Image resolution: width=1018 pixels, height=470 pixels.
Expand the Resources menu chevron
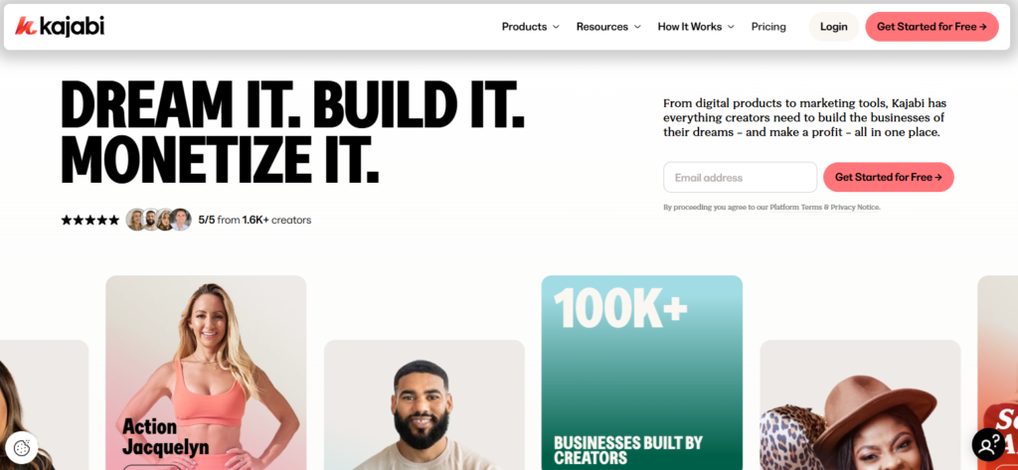(x=637, y=27)
